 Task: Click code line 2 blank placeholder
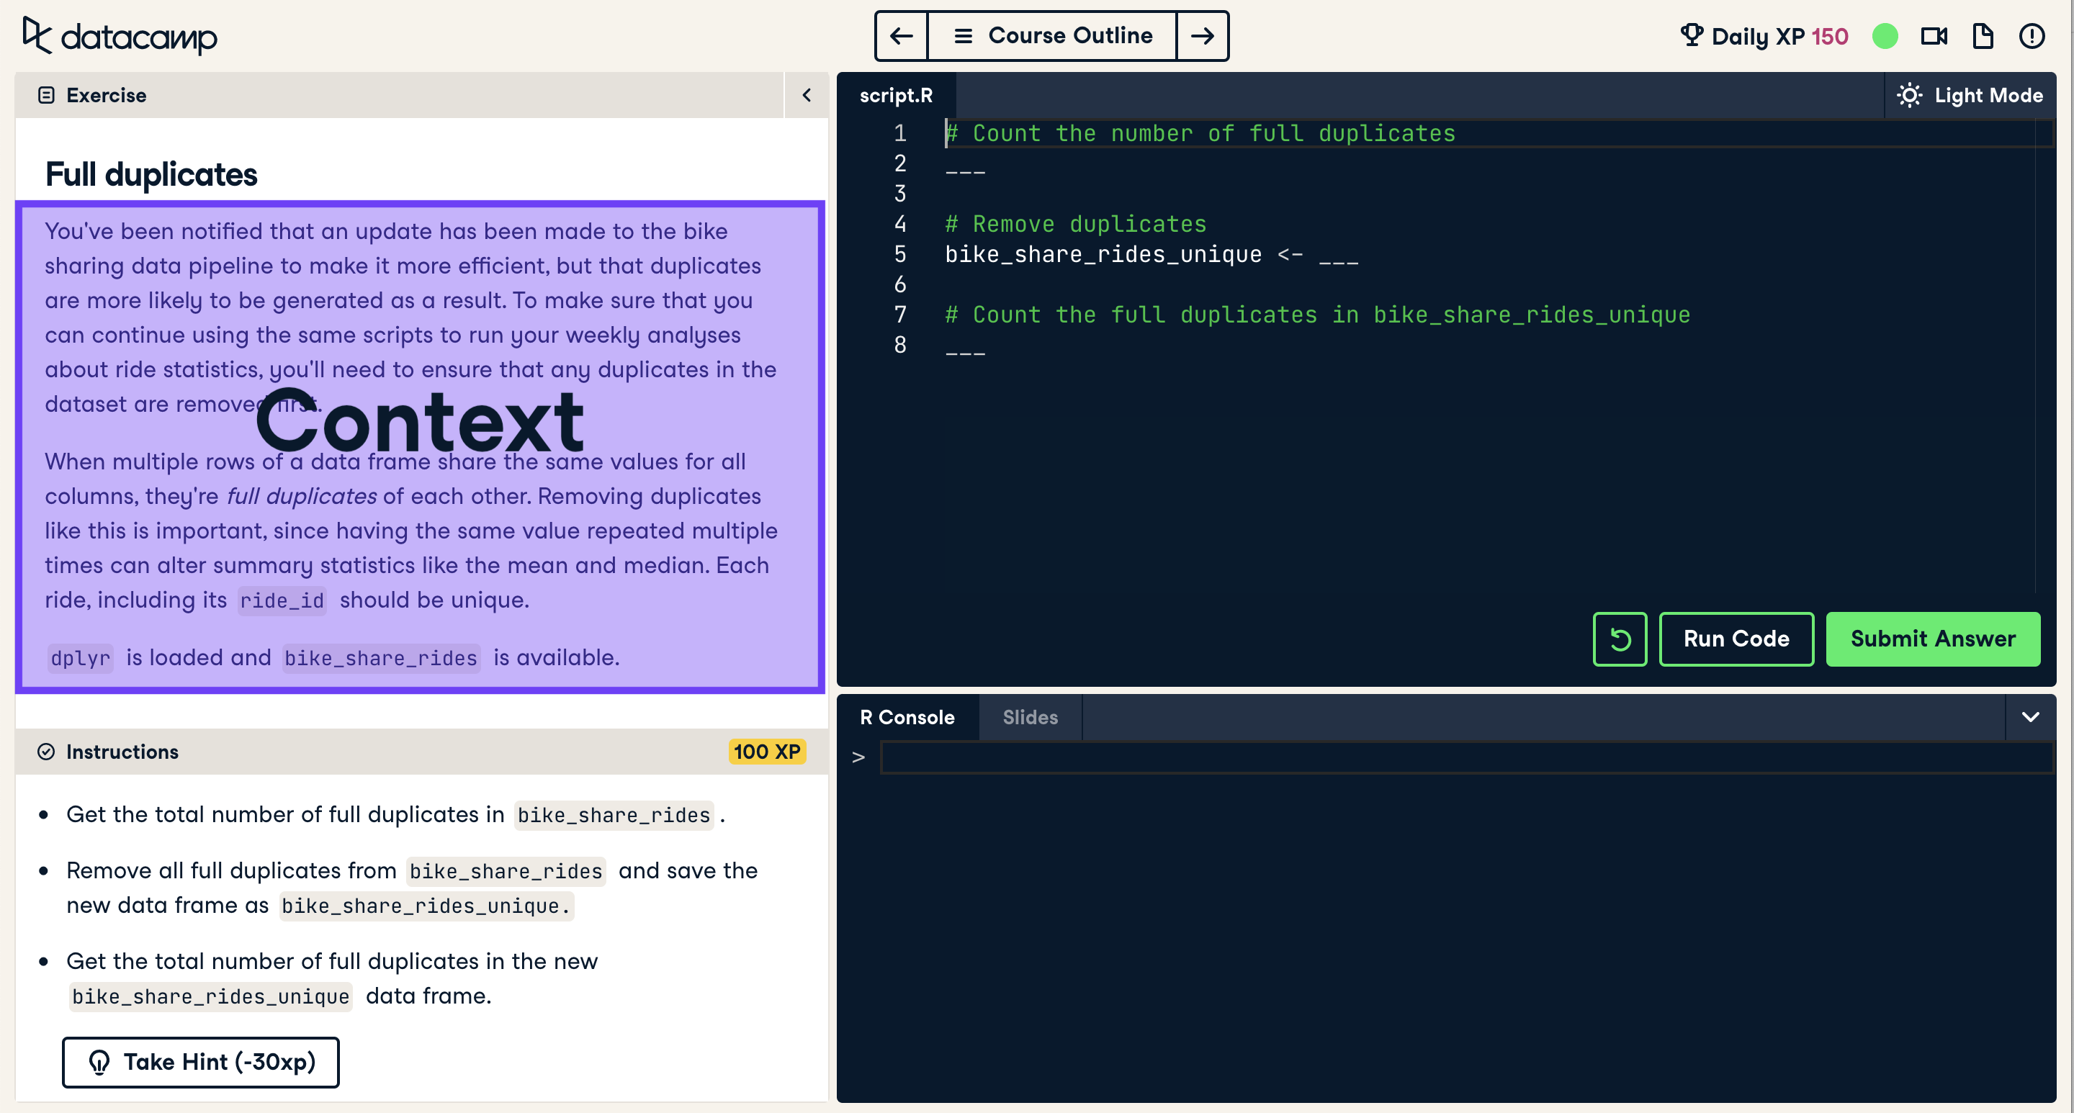click(964, 172)
